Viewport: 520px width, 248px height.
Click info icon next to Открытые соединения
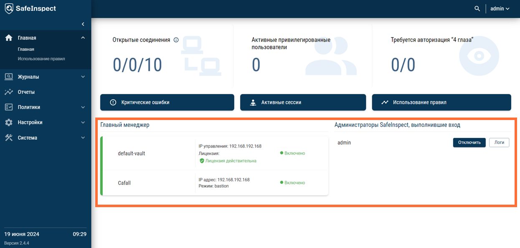coord(176,40)
